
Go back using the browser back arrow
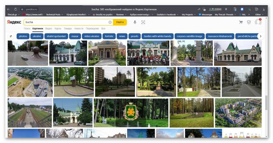point(8,9)
